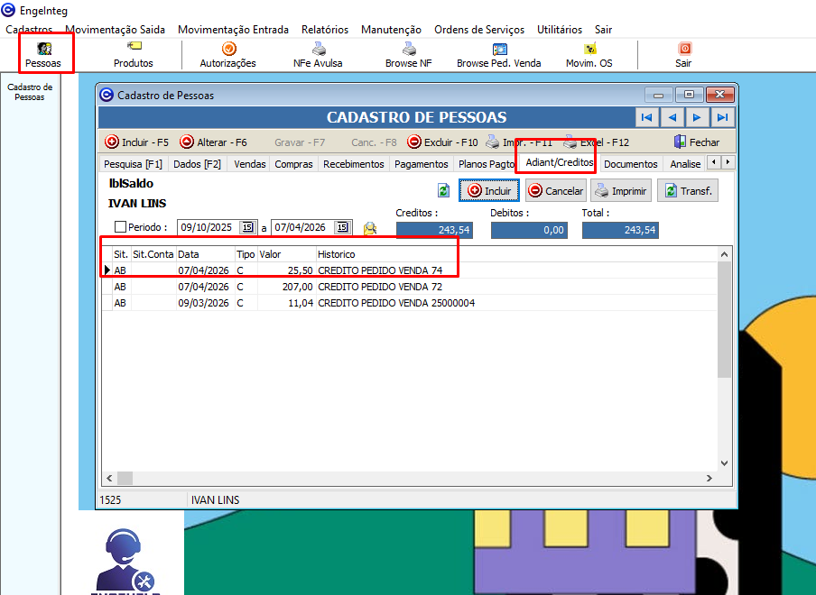The image size is (816, 595).
Task: Click the green refresh icon beside Incluir
Action: pos(443,190)
